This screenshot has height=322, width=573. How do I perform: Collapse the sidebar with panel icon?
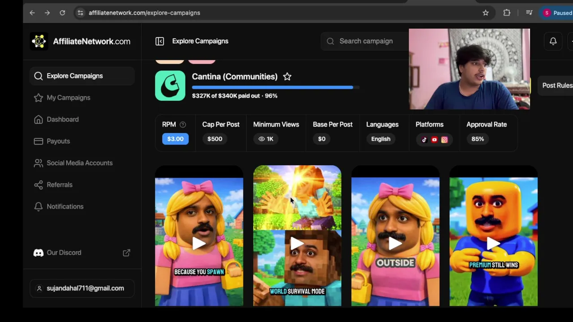[160, 41]
